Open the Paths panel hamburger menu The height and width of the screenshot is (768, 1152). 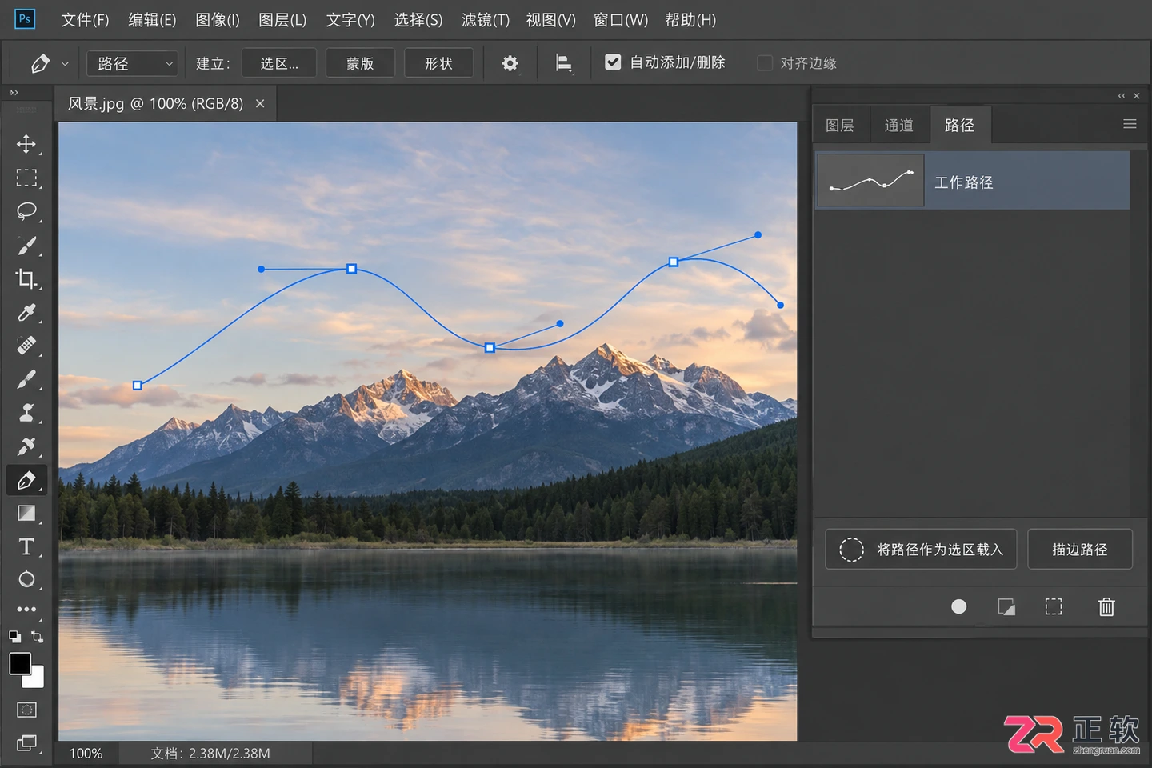(1130, 124)
